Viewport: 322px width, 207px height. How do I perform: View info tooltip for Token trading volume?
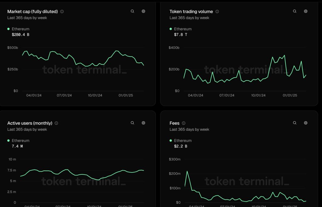coord(217,11)
